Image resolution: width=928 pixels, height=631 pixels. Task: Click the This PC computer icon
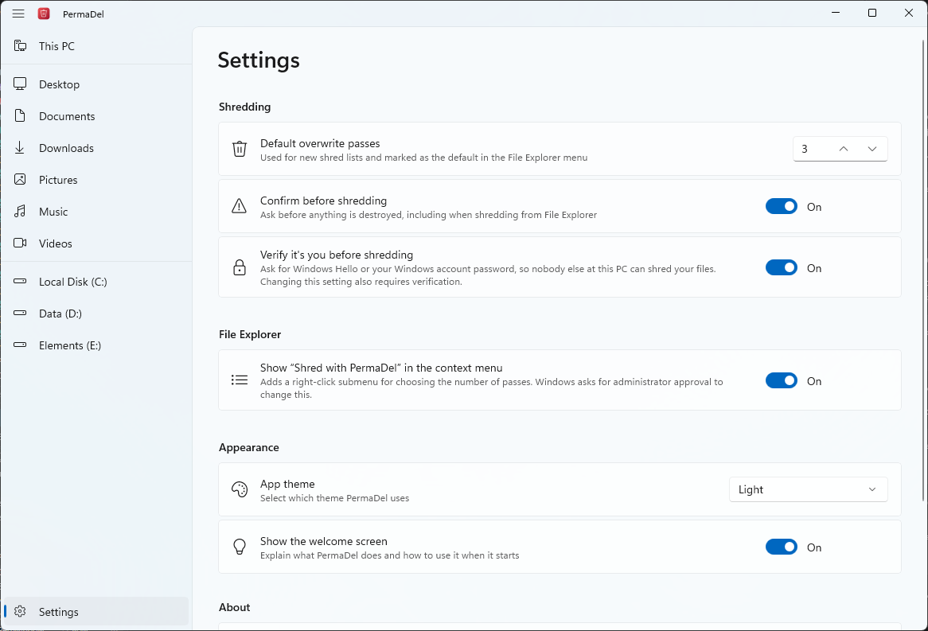coord(20,45)
